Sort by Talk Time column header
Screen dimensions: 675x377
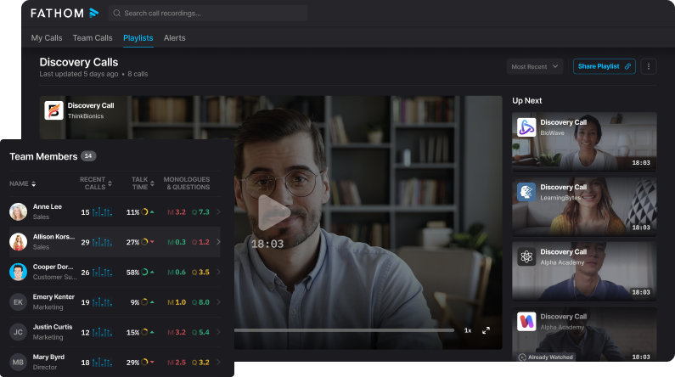click(141, 183)
